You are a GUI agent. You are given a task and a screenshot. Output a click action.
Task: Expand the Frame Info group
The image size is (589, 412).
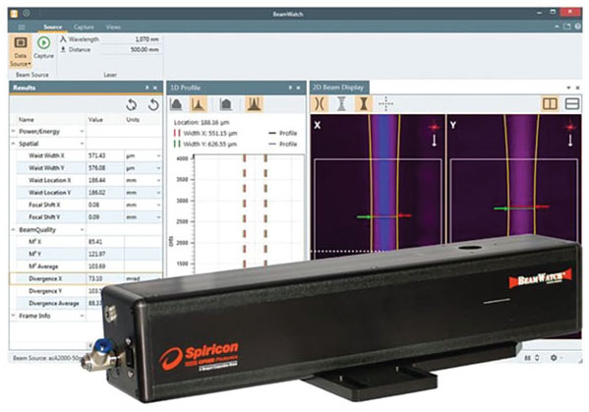pyautogui.click(x=14, y=316)
